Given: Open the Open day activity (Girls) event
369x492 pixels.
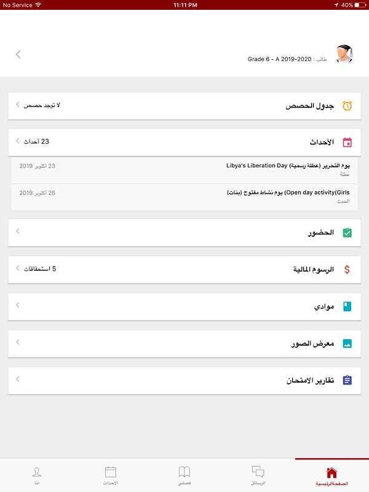Looking at the screenshot, I should [184, 197].
